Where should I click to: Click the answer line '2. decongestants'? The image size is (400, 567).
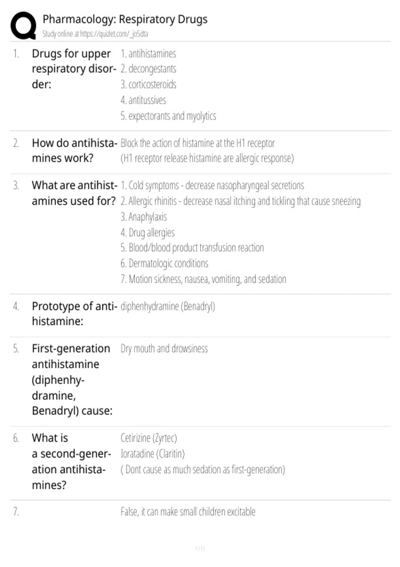pyautogui.click(x=148, y=69)
